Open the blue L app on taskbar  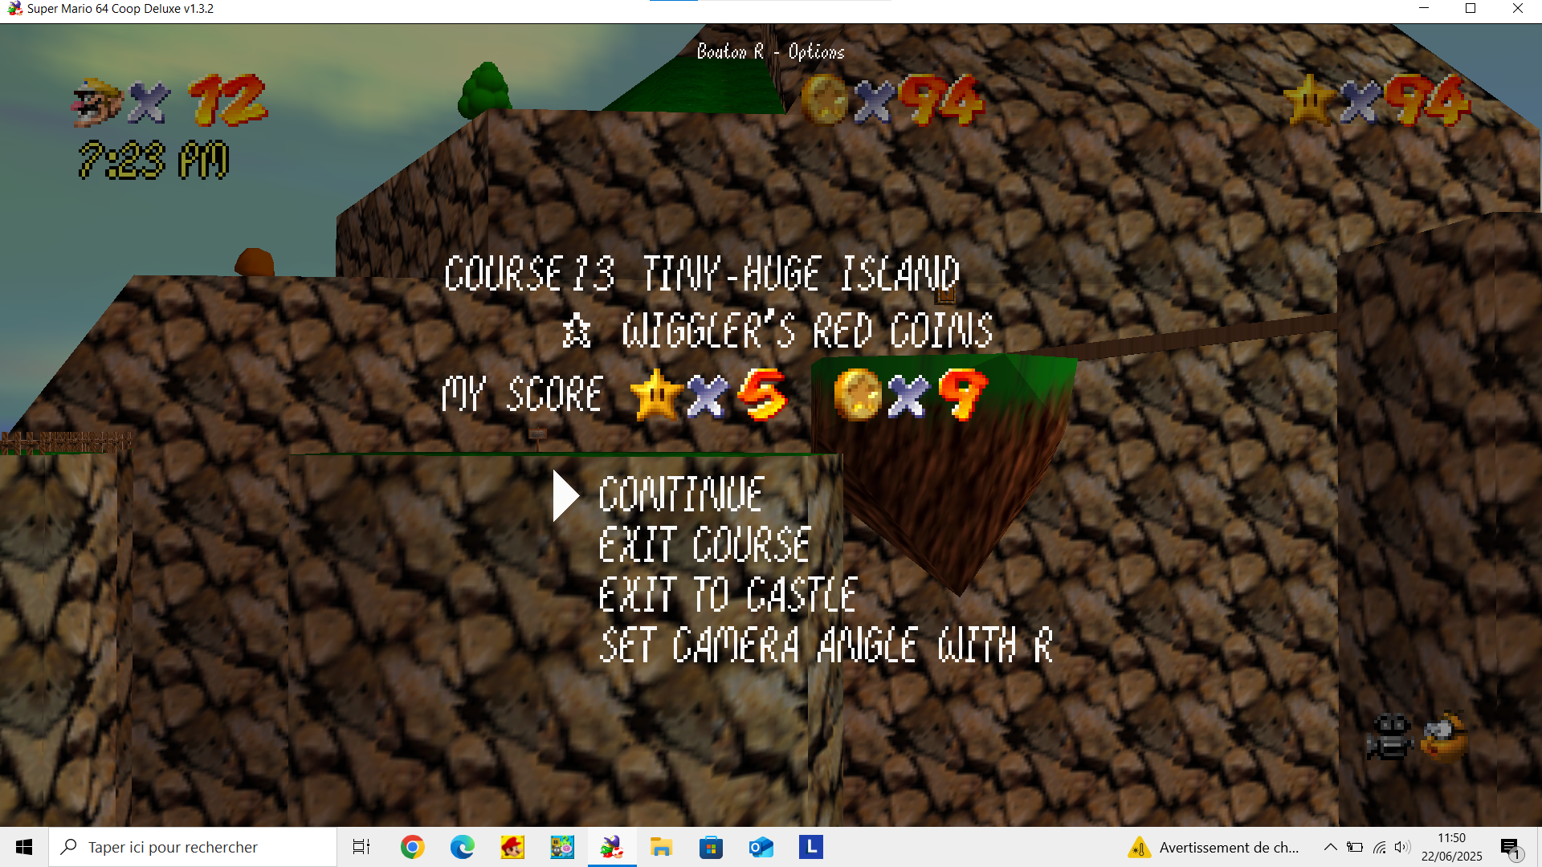coord(810,847)
